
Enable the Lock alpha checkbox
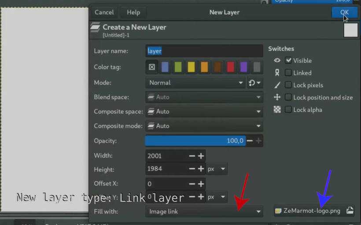288,110
